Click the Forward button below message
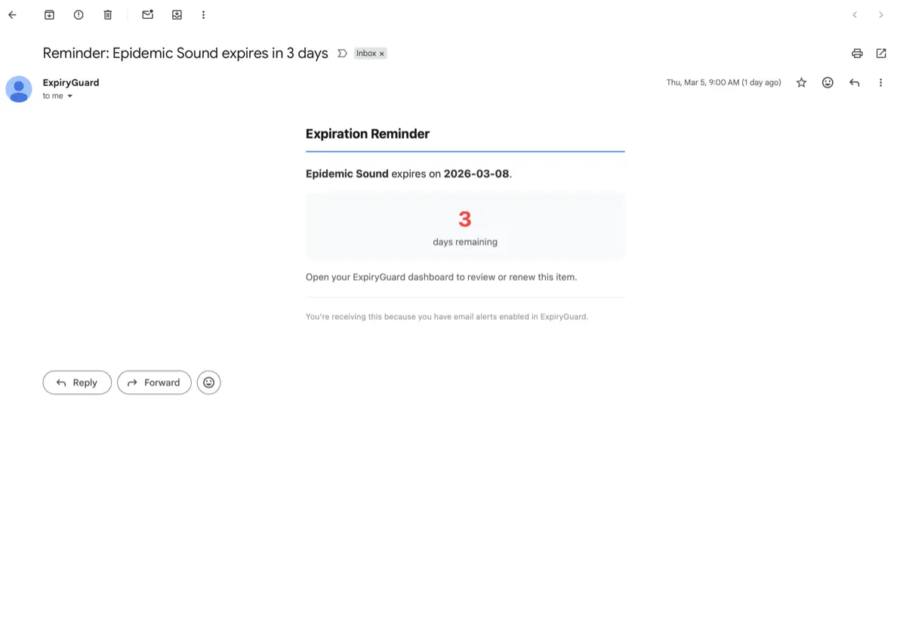906x621 pixels. [154, 383]
